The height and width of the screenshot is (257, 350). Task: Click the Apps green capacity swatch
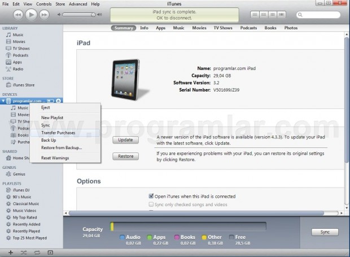(150, 237)
